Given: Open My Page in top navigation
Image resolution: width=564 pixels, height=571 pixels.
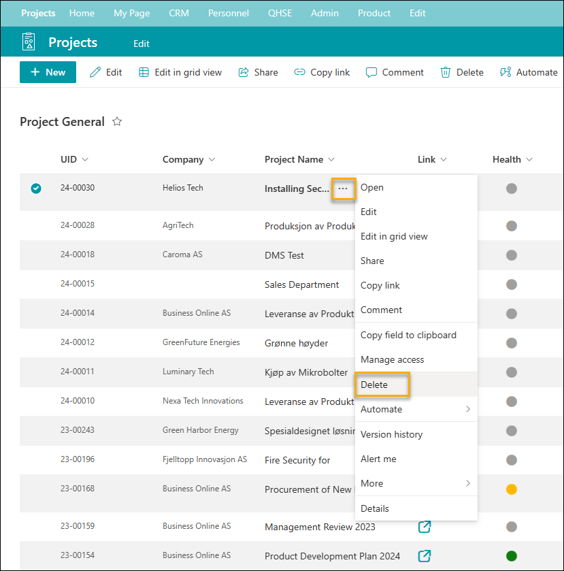Looking at the screenshot, I should [x=132, y=13].
